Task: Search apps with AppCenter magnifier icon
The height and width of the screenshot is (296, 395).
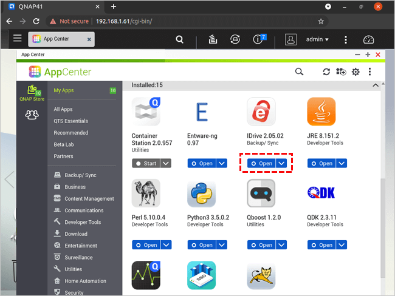Action: 299,72
